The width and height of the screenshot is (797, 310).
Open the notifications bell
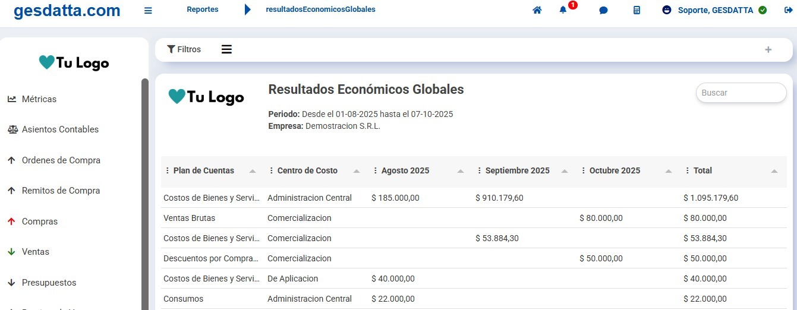563,10
